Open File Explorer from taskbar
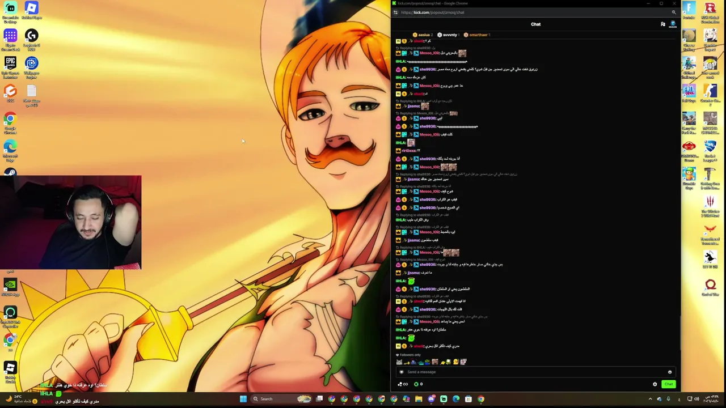Image resolution: width=726 pixels, height=408 pixels. click(x=419, y=399)
